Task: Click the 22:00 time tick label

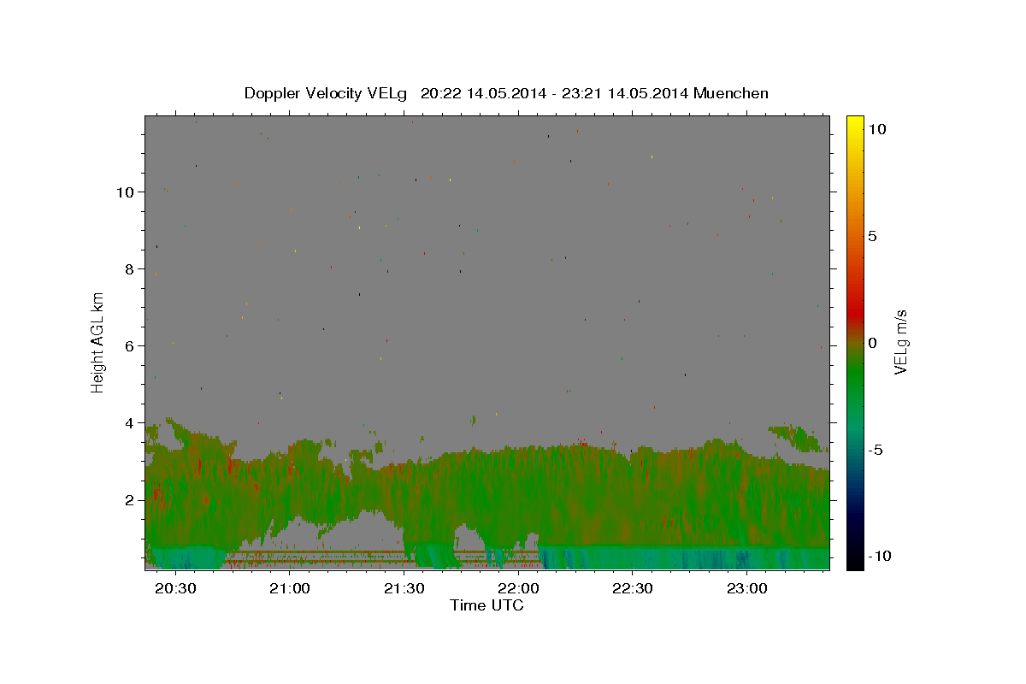Action: [518, 589]
